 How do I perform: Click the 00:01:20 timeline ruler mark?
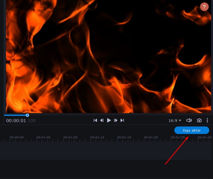click(151, 137)
